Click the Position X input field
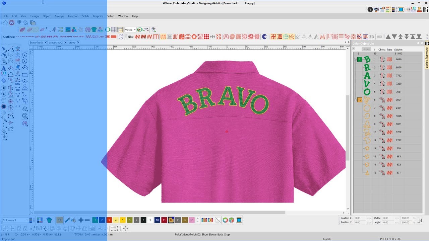Image resolution: width=429 pixels, height=241 pixels. pos(360,218)
